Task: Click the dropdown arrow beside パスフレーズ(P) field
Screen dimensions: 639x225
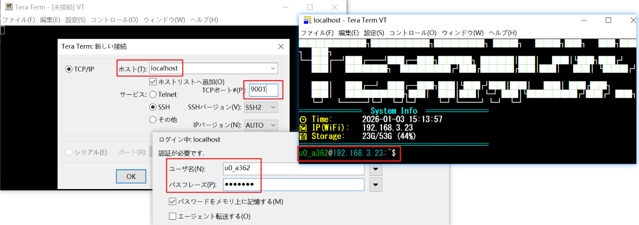Action: 375,185
